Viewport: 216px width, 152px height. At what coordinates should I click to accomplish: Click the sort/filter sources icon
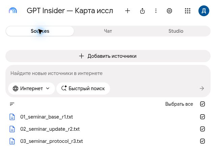[12, 104]
